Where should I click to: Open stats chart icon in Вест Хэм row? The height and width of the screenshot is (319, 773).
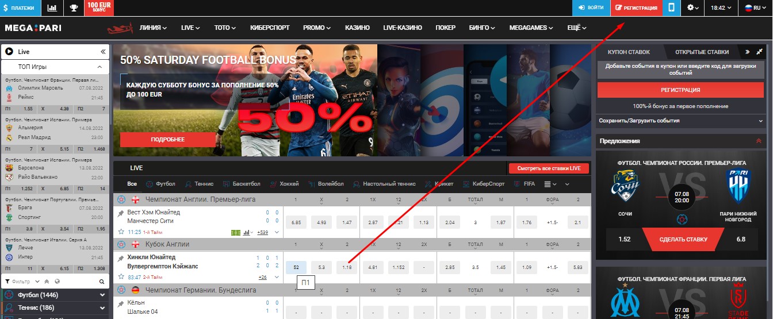(x=247, y=232)
